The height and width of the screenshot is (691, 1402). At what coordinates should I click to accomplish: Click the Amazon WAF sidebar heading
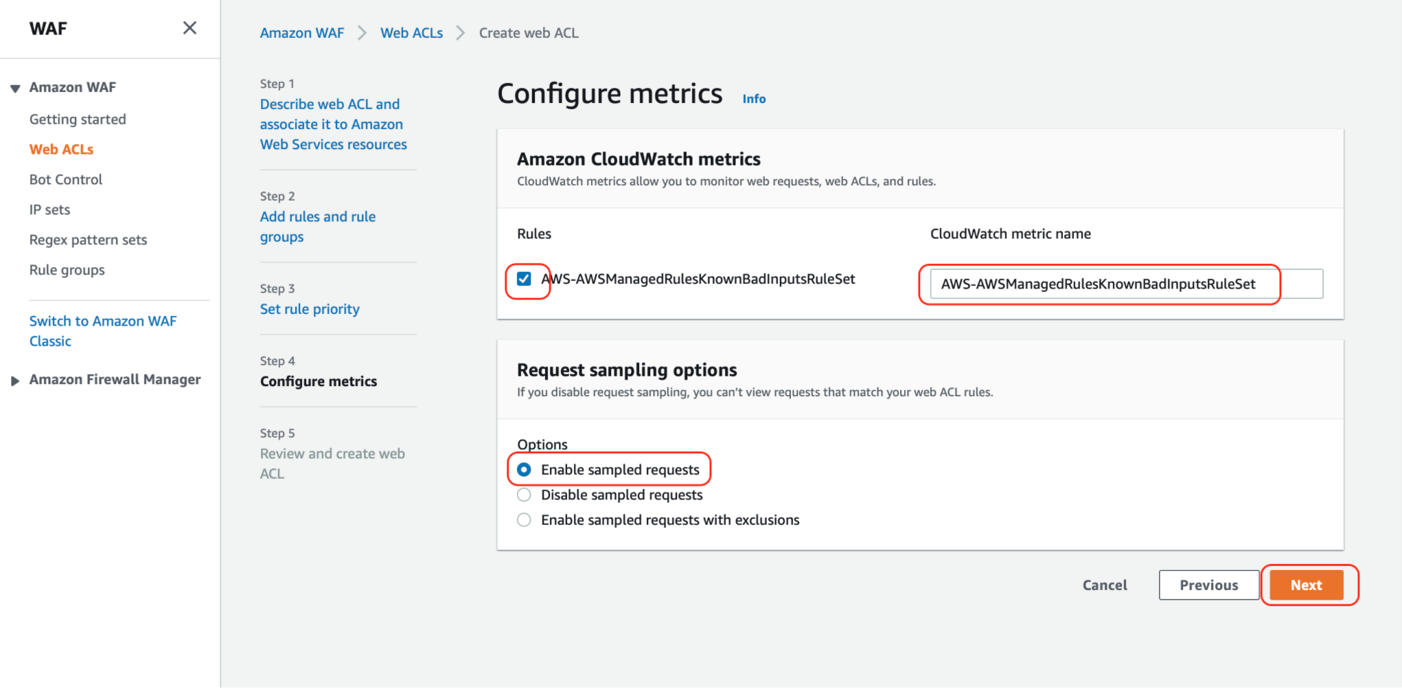pos(73,87)
